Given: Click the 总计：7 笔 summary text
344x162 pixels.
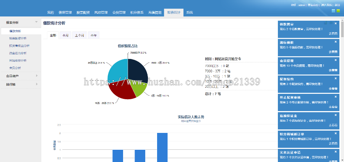Looking at the screenshot, I should 213,94.
